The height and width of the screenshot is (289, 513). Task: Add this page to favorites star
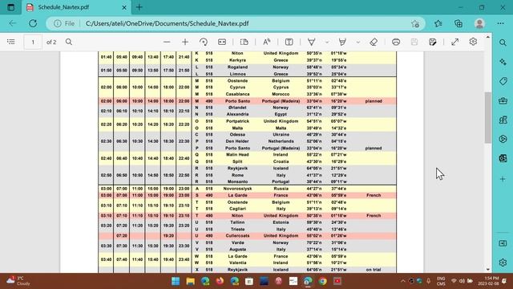(415, 23)
